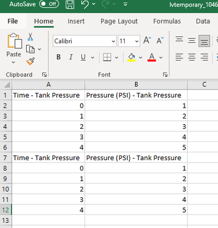Select column B header
This screenshot has width=218, height=228.
click(136, 84)
